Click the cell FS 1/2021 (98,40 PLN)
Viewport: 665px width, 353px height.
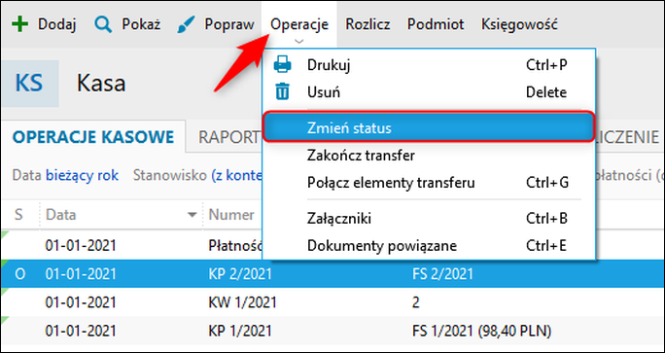pos(481,331)
